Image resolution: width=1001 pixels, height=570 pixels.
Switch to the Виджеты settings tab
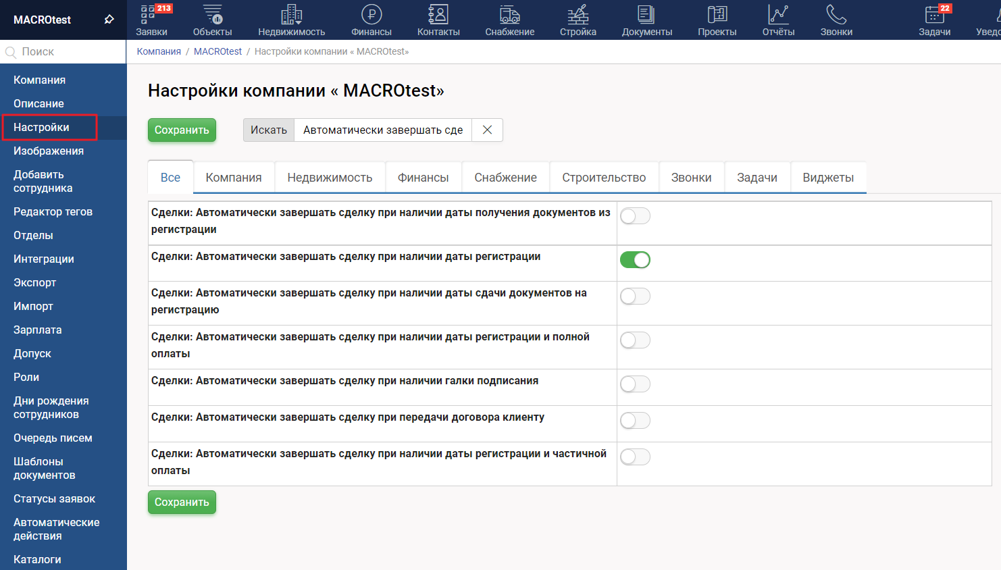[x=828, y=178]
